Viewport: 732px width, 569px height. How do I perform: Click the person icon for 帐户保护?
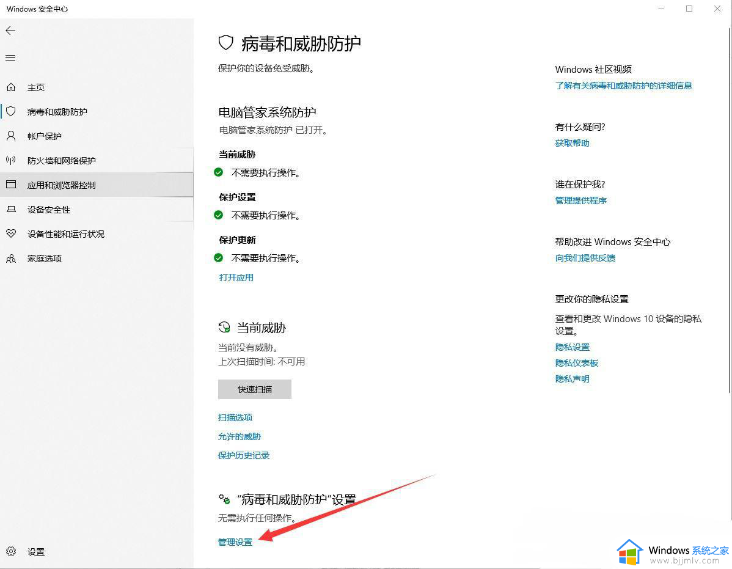point(11,136)
